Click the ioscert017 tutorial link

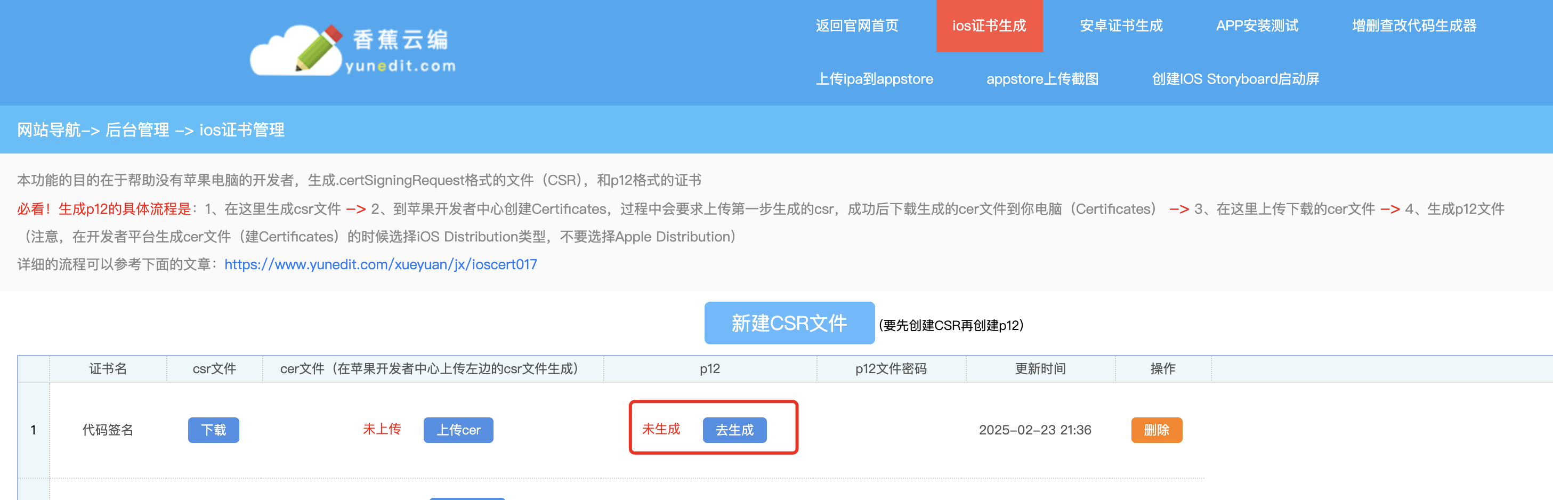[x=381, y=264]
